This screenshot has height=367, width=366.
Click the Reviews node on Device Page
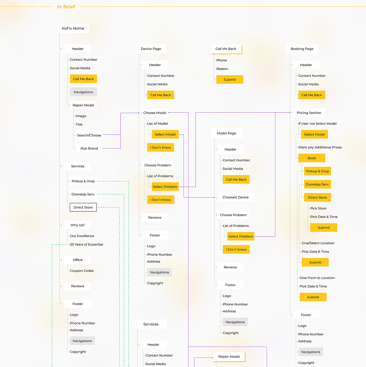point(155,218)
